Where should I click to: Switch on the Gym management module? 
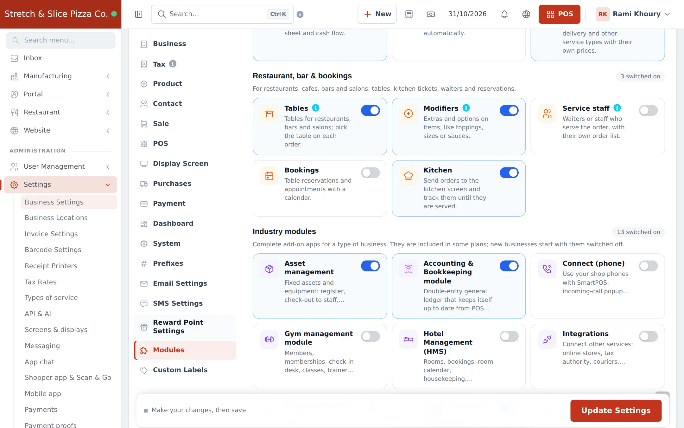tap(370, 336)
